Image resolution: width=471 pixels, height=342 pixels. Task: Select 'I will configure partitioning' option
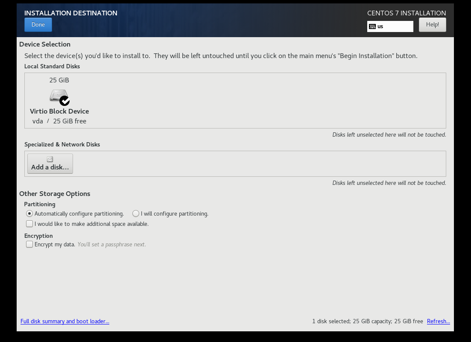(x=136, y=213)
